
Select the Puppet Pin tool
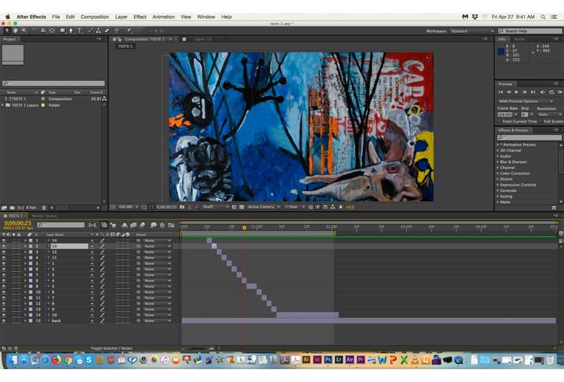click(129, 31)
